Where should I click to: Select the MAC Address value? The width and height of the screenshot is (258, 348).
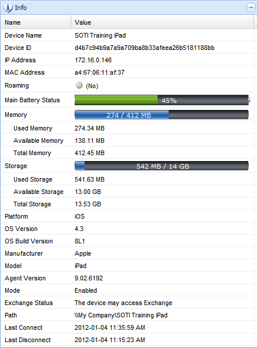tap(99, 72)
